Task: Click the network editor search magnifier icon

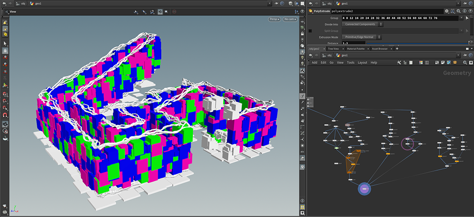Action: [465, 62]
